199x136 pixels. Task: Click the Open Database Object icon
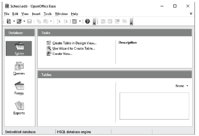coord(103,21)
